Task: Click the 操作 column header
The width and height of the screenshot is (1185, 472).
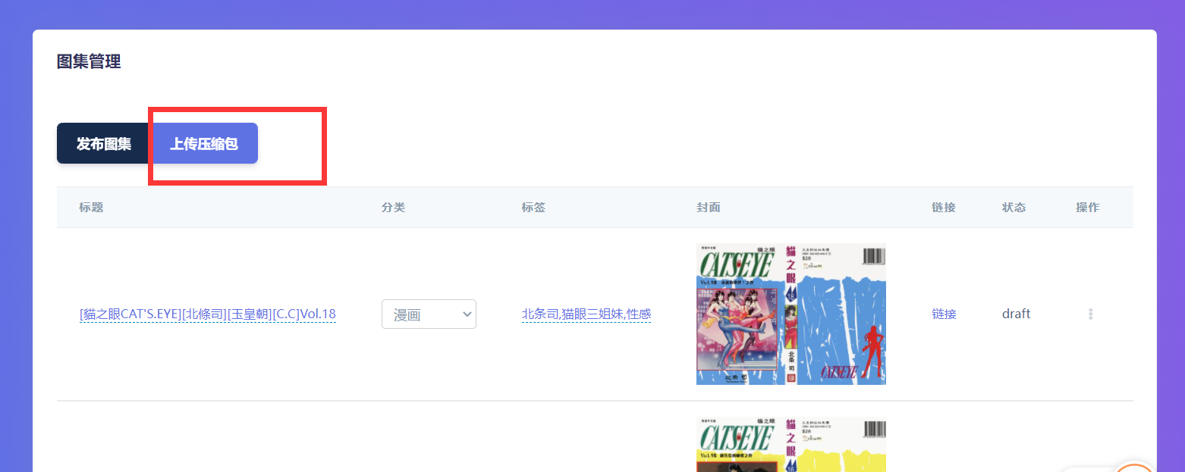Action: coord(1088,208)
